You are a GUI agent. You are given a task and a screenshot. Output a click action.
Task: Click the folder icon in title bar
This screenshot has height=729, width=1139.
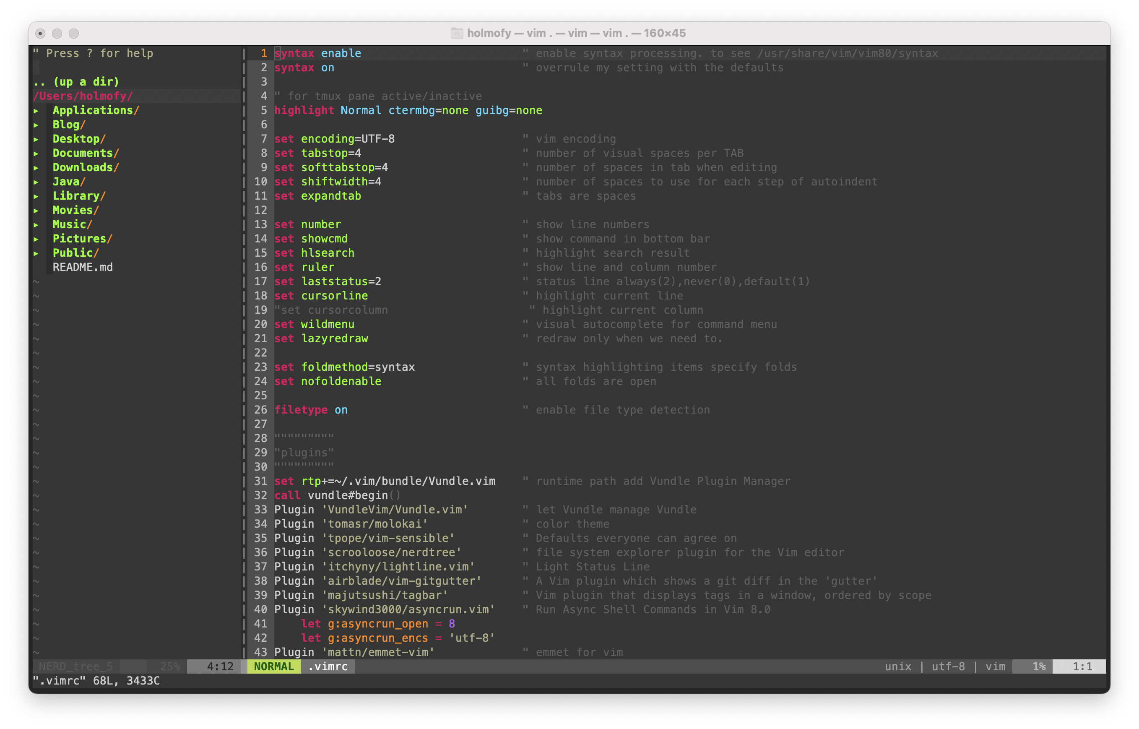click(x=457, y=33)
